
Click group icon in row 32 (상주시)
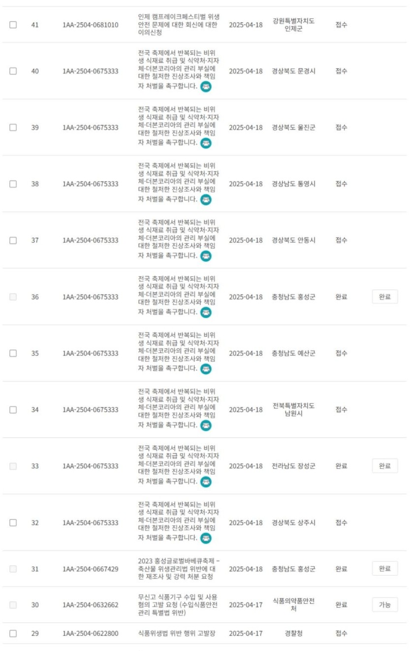coord(206,538)
